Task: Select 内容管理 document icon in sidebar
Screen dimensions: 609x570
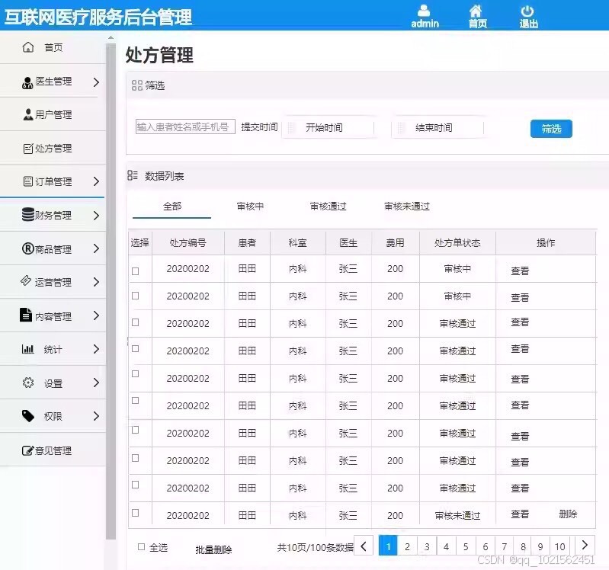Action: click(26, 315)
